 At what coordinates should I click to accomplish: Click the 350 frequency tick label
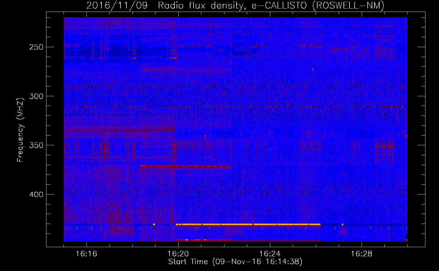(36, 145)
